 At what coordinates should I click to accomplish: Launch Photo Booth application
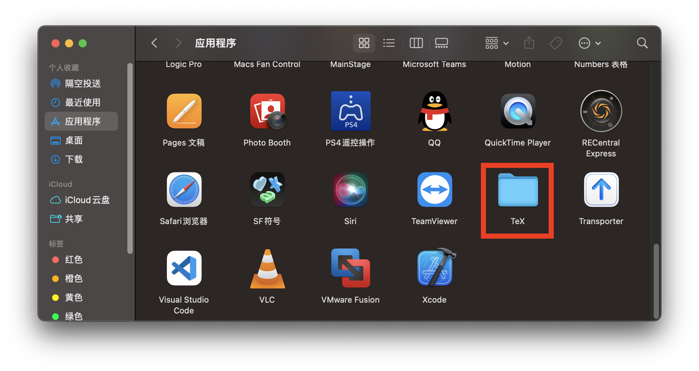267,111
